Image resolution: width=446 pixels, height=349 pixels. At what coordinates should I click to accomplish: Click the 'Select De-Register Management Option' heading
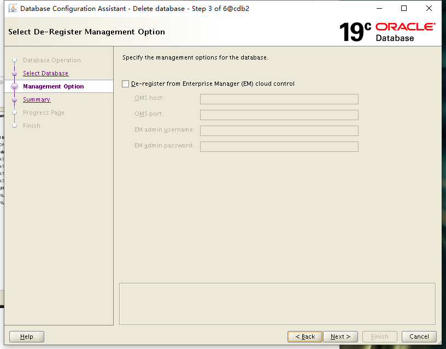86,32
